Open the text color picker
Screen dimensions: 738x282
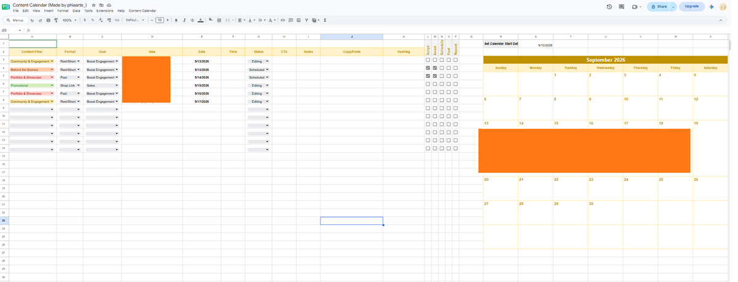click(200, 20)
